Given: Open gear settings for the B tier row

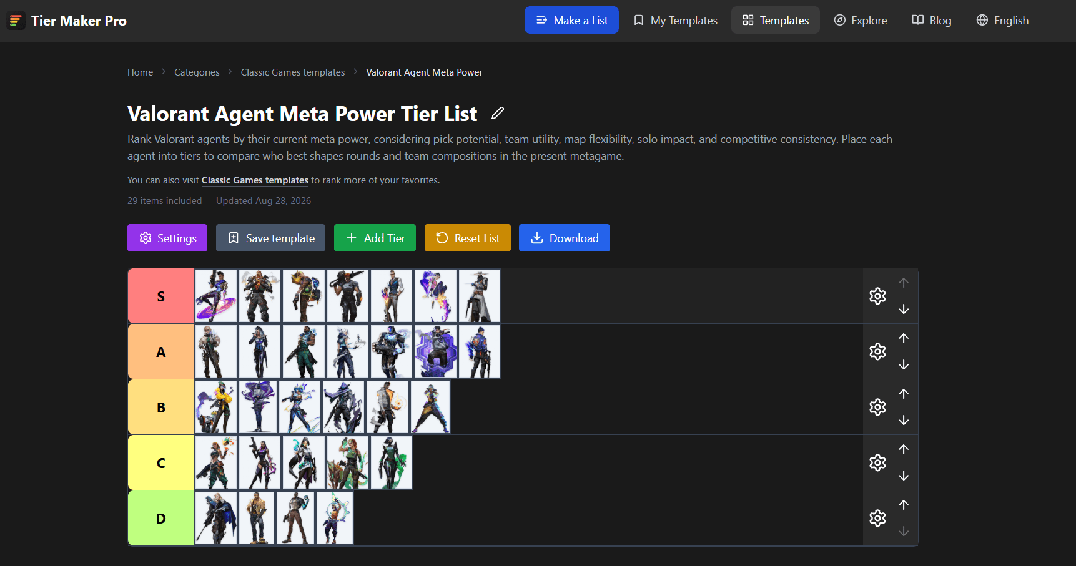Looking at the screenshot, I should click(x=877, y=407).
